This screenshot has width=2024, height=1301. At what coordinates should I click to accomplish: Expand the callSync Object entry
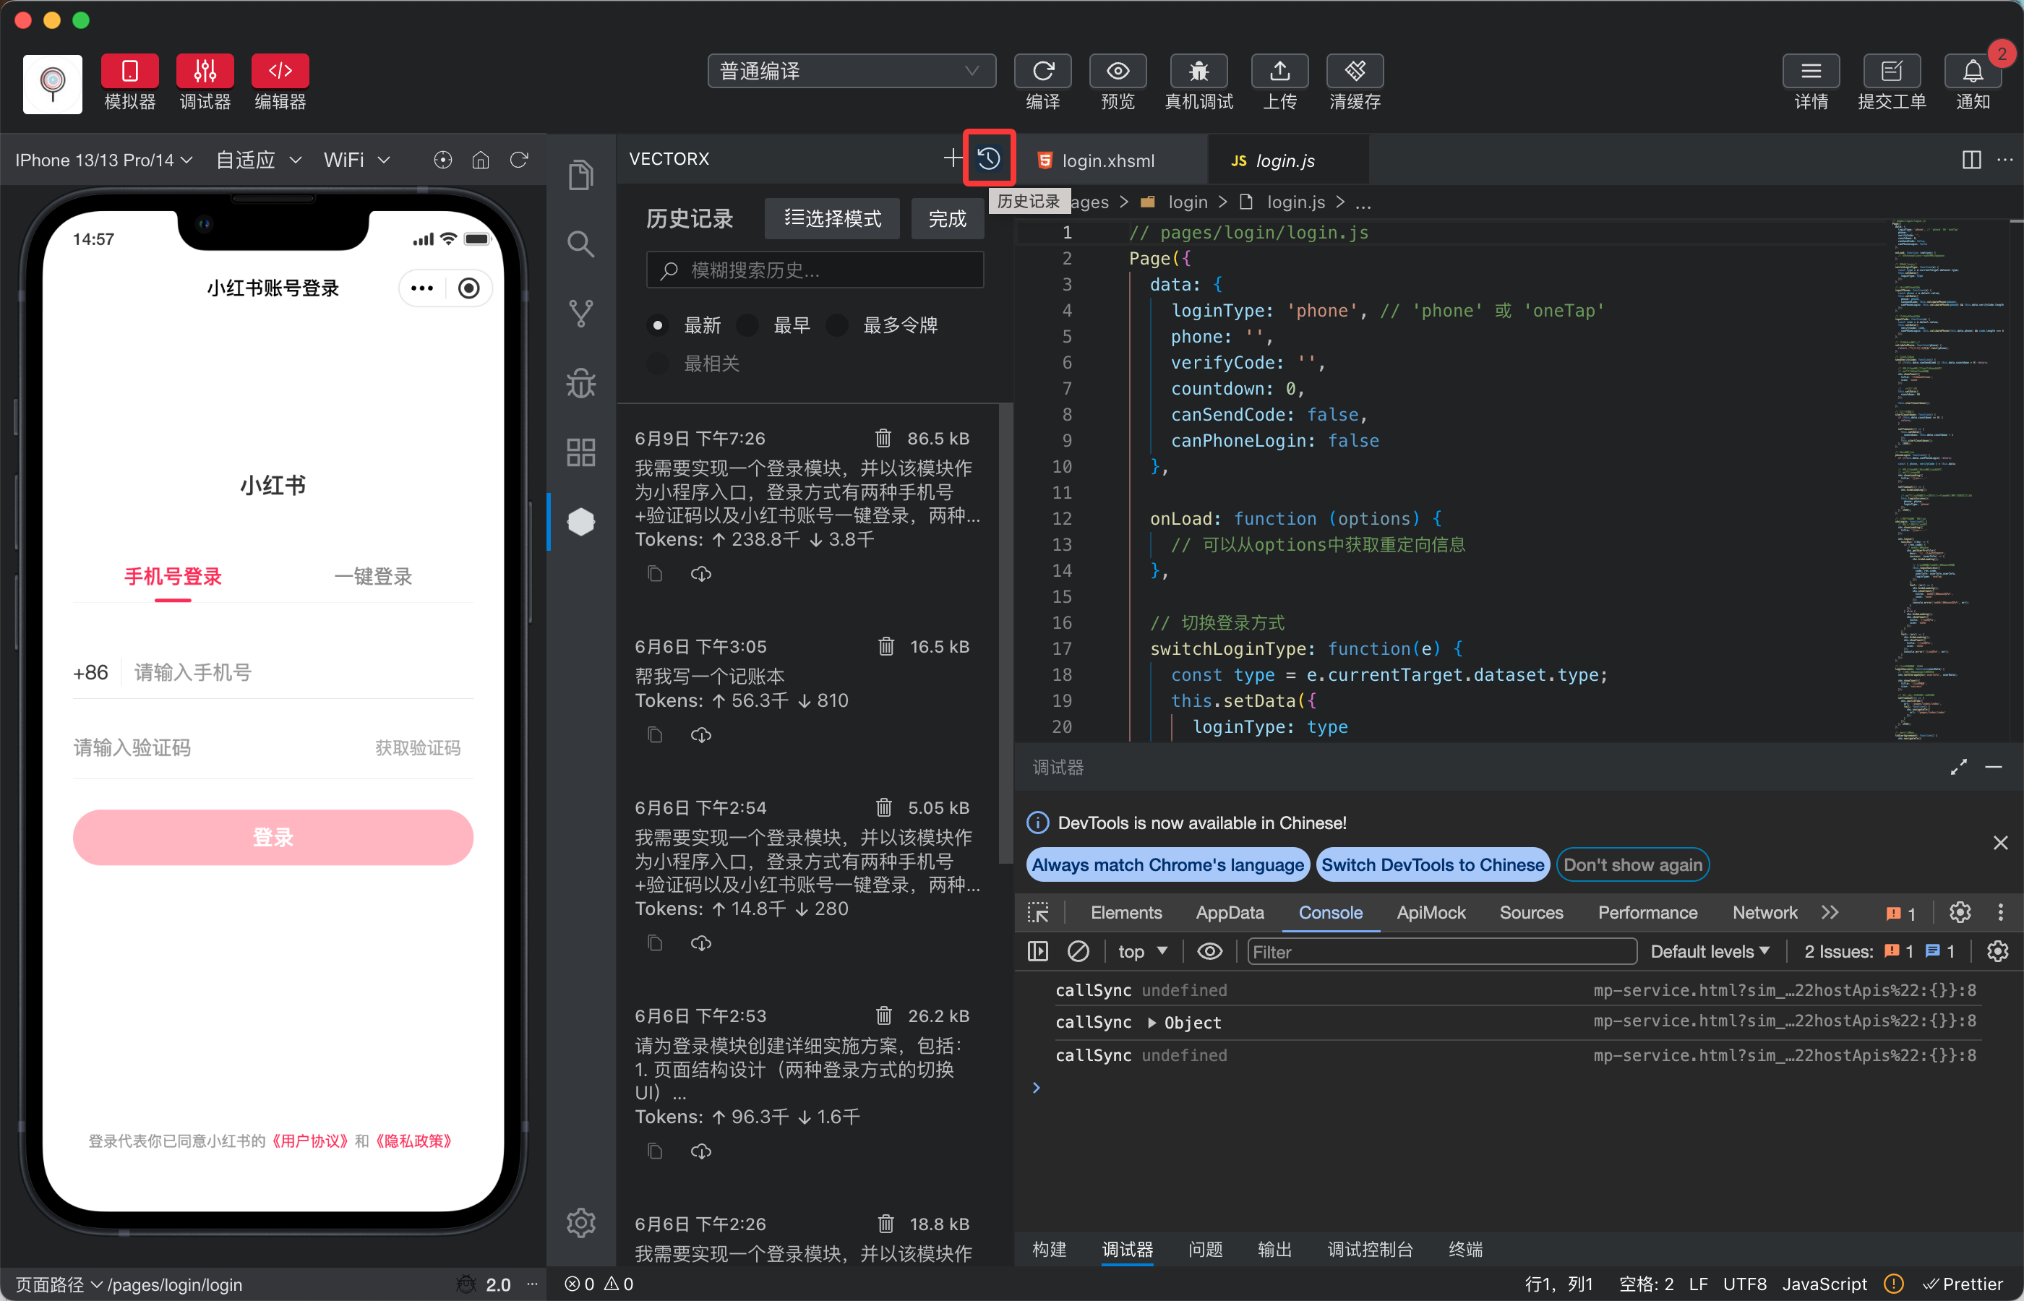click(x=1151, y=1023)
